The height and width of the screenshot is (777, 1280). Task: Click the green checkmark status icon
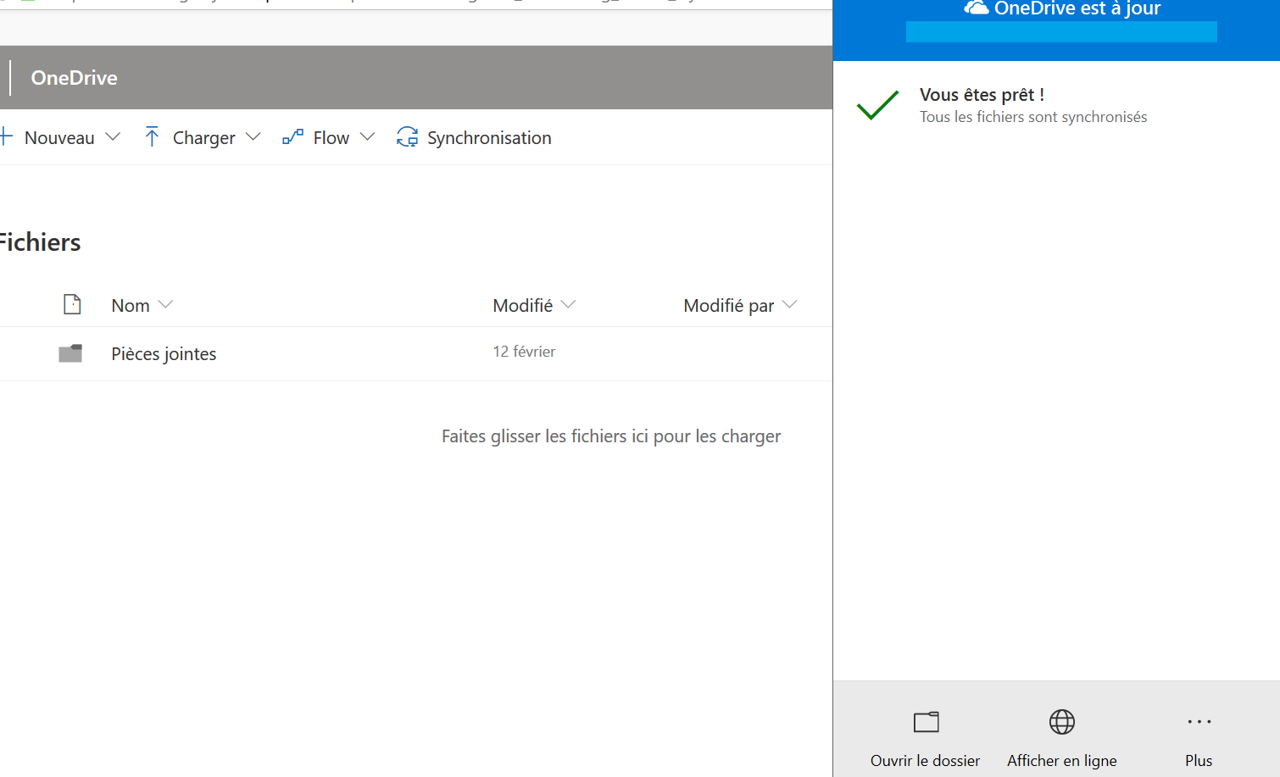tap(878, 105)
